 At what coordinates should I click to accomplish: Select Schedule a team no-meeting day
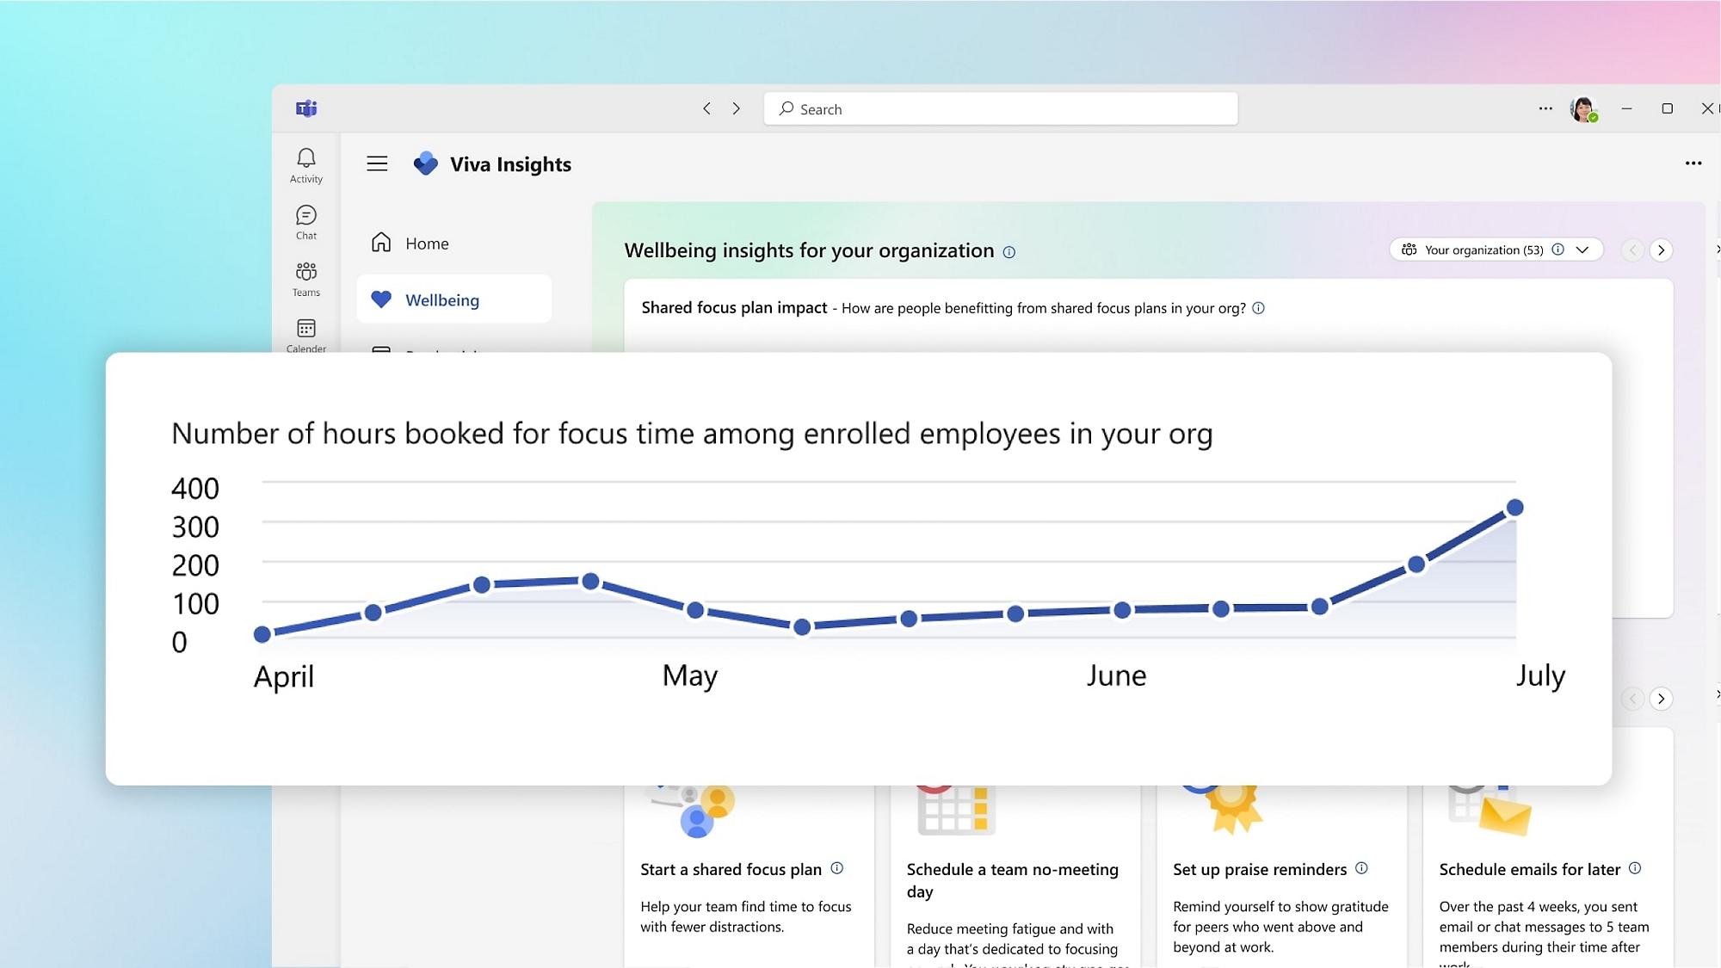[x=1012, y=879]
